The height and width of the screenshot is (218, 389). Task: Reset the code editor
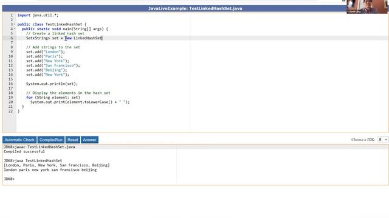pos(73,140)
